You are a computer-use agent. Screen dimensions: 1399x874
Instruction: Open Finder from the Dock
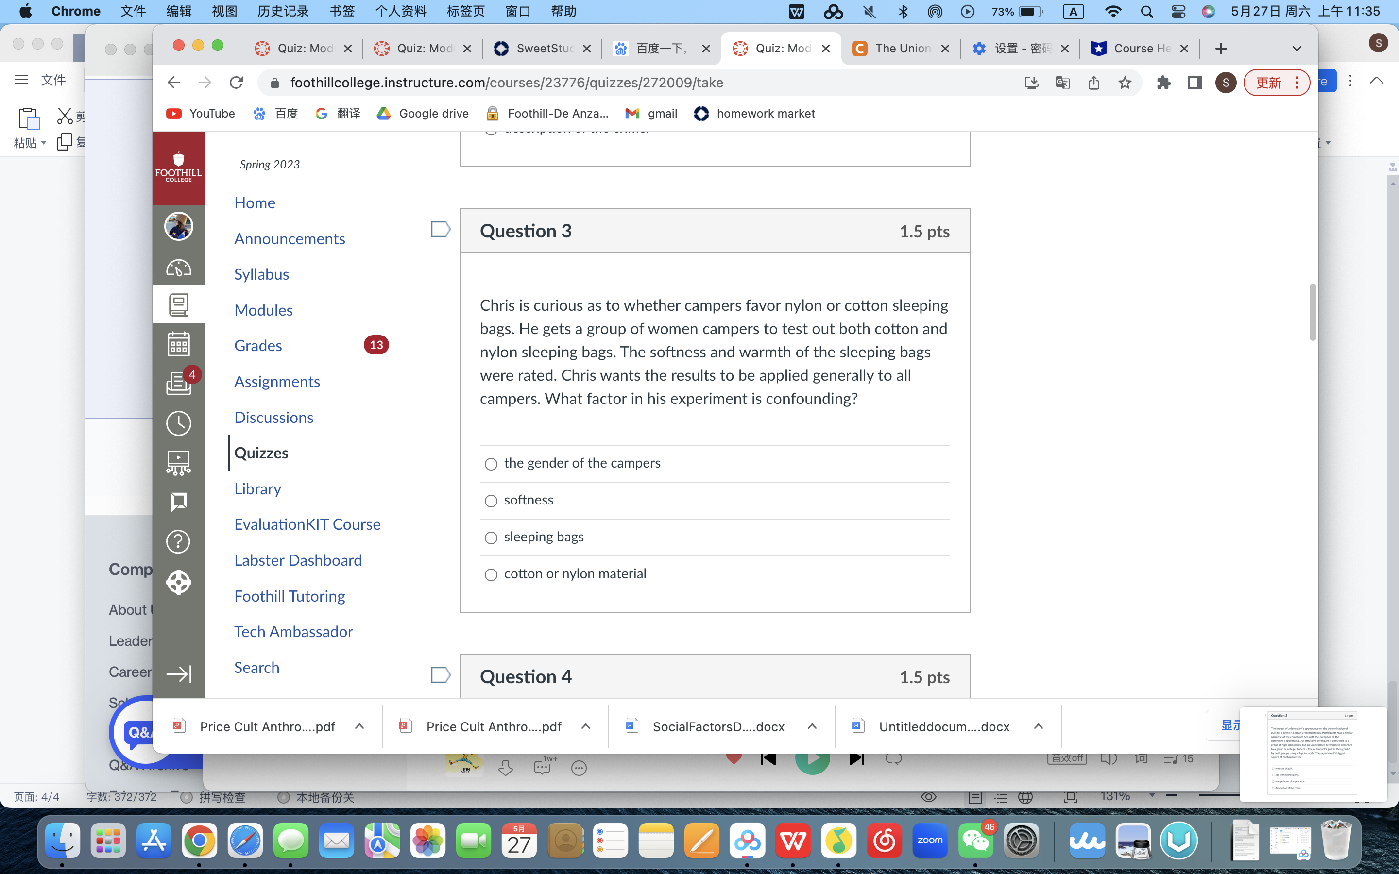tap(63, 840)
